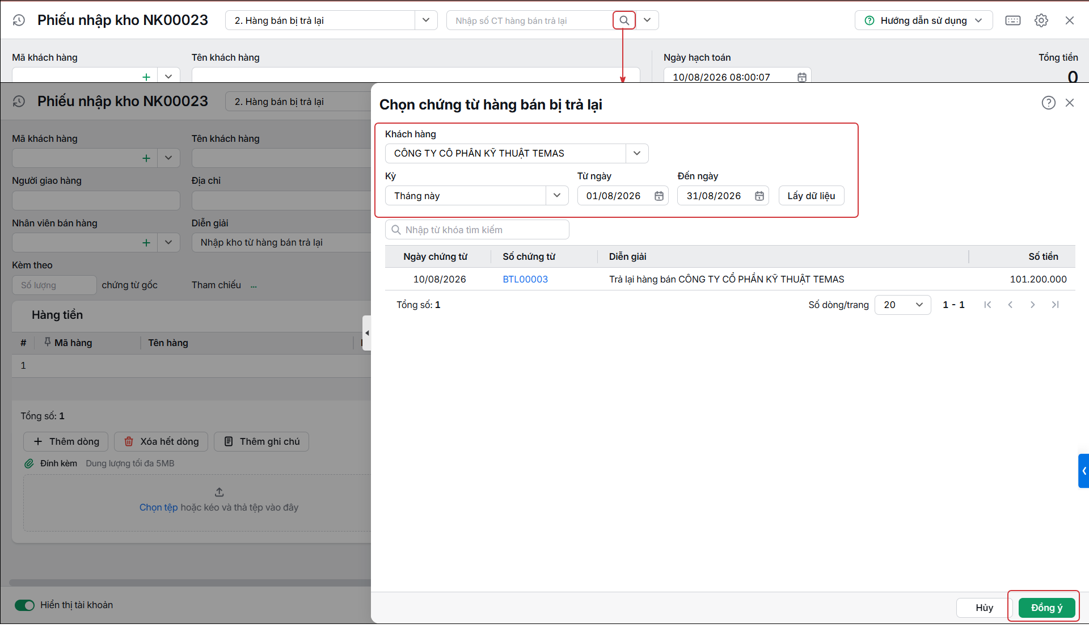Screen dimensions: 1089x628
Task: Click the Diễn giải field 'Nhập kho từ hàng bán trả lại'
Action: 282,243
